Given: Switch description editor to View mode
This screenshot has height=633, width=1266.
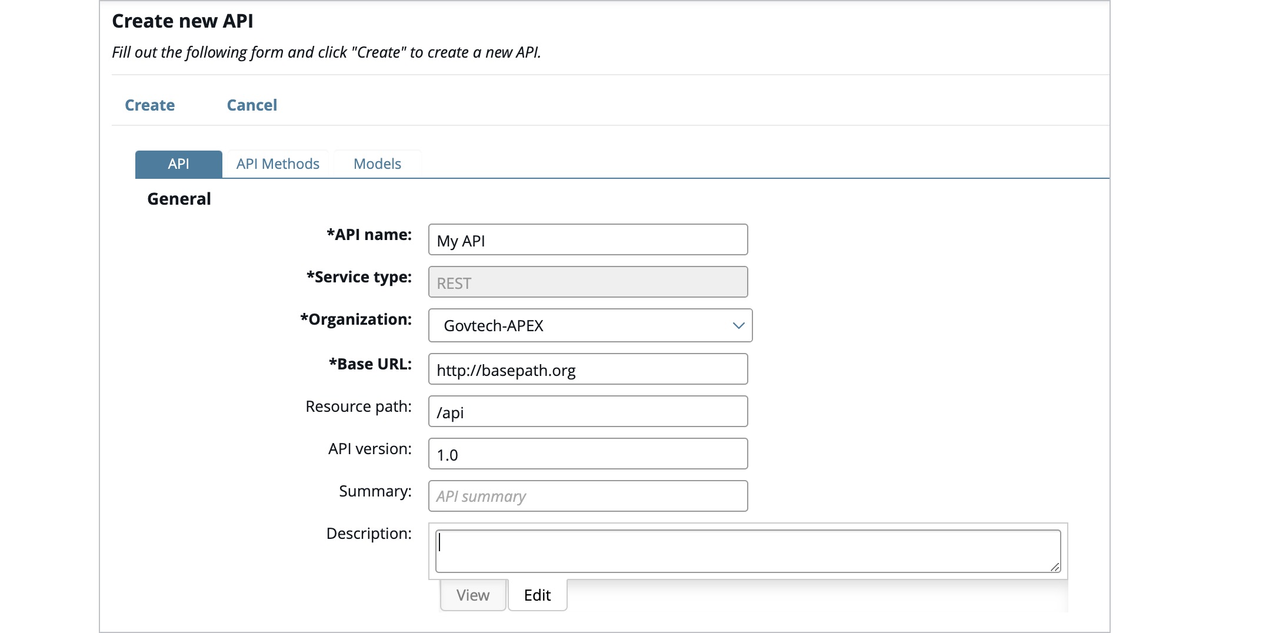Looking at the screenshot, I should (x=472, y=595).
